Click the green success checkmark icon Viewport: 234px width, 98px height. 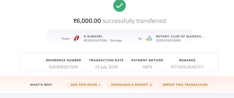[x=119, y=6]
